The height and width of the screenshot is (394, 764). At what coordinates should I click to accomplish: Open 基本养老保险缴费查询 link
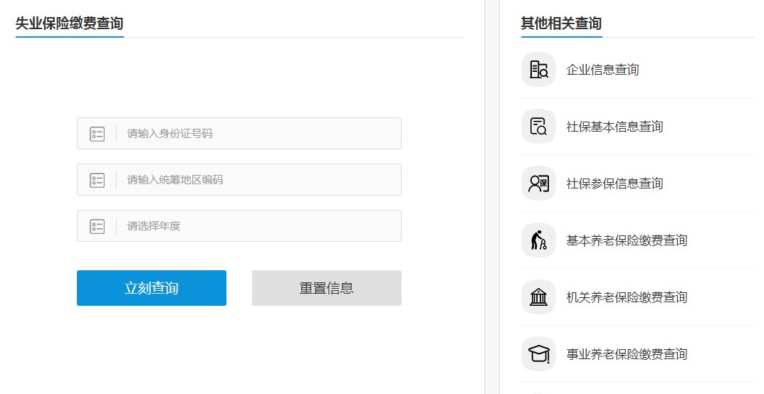point(627,240)
